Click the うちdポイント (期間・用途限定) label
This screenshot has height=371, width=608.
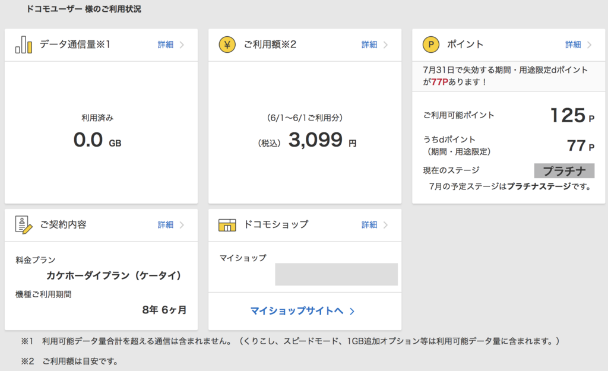[x=457, y=145]
